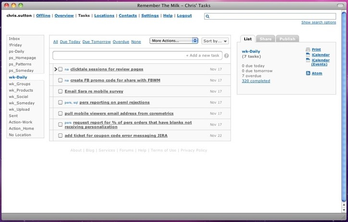
Task: Open the wk_Groups list
Action: [20, 84]
